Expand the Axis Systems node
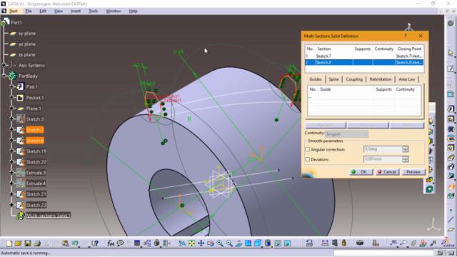The width and height of the screenshot is (457, 257). click(4, 65)
